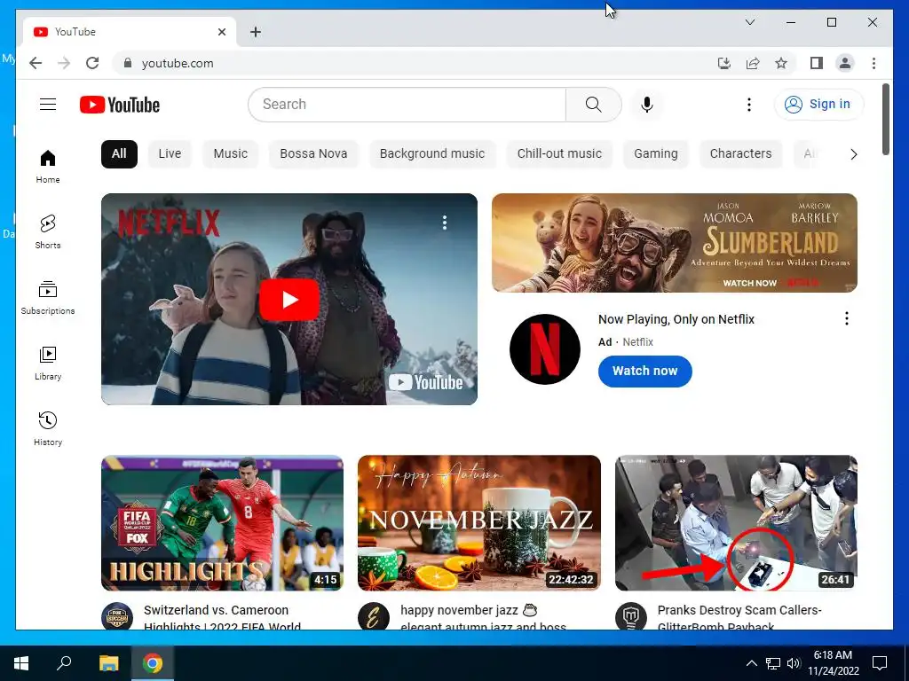
Task: Open History from sidebar
Action: 48,429
